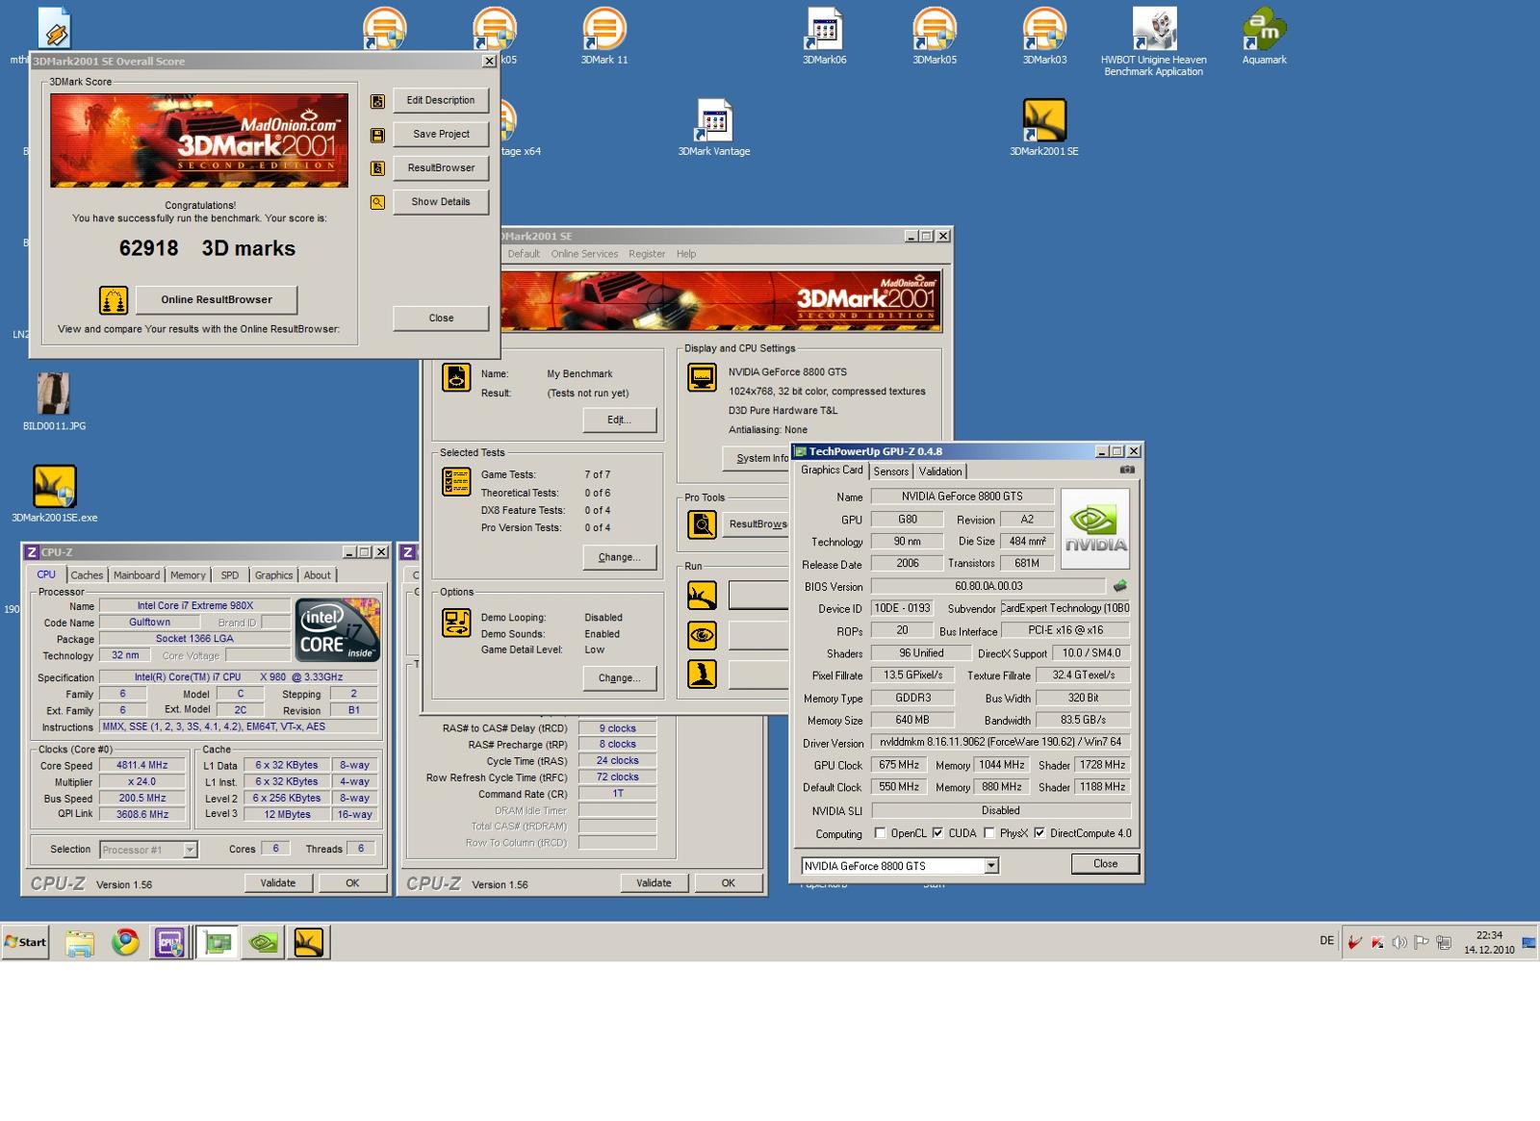Open the 3DMark2001 SE desktop shortcut
The image size is (1540, 1121).
coord(1044,127)
